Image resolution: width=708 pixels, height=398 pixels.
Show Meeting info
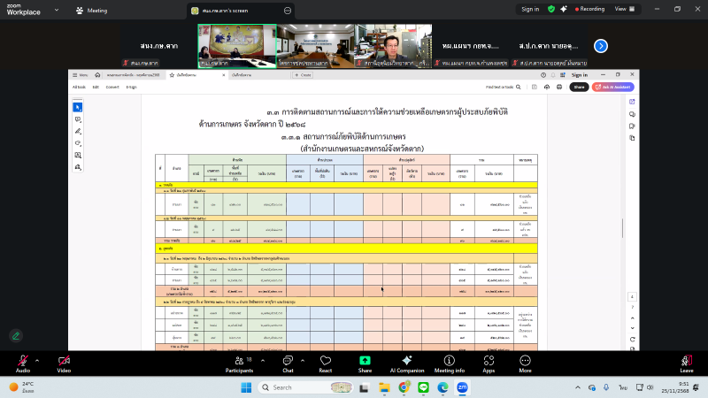(x=449, y=361)
